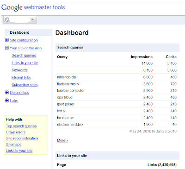The image size is (185, 169).
Task: Click the 14,800 impressions value
Action: point(147,63)
